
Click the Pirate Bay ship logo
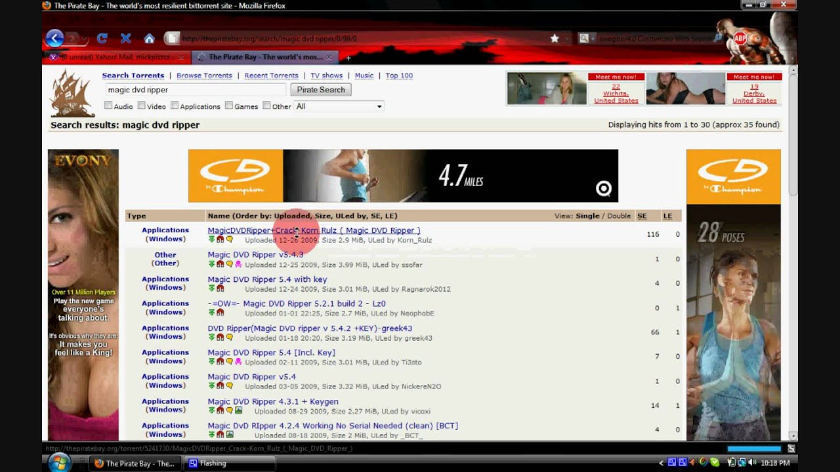[x=73, y=94]
